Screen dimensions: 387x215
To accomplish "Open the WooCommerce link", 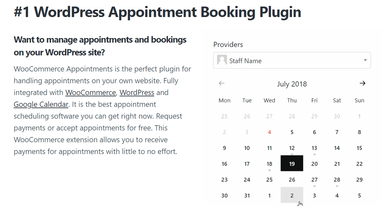I will point(91,93).
